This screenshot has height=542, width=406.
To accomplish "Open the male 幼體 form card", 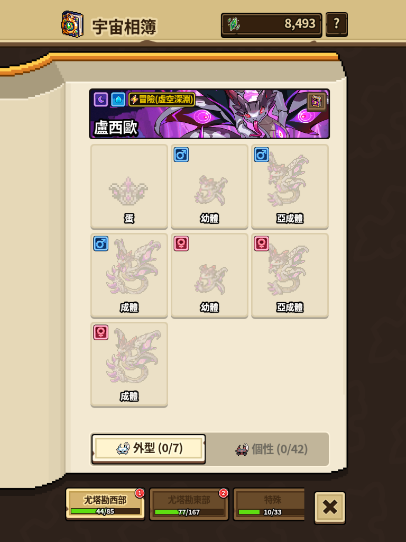I will pyautogui.click(x=209, y=187).
